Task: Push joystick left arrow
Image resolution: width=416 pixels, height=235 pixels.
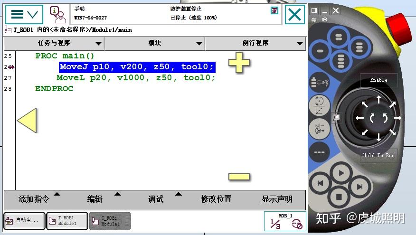Action: point(360,118)
